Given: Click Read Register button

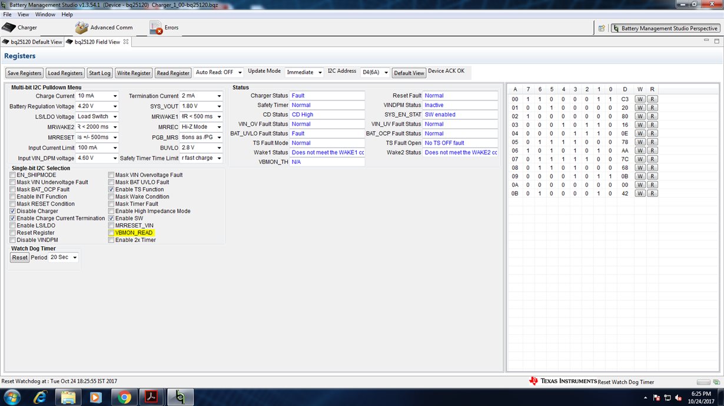Looking at the screenshot, I should click(173, 73).
